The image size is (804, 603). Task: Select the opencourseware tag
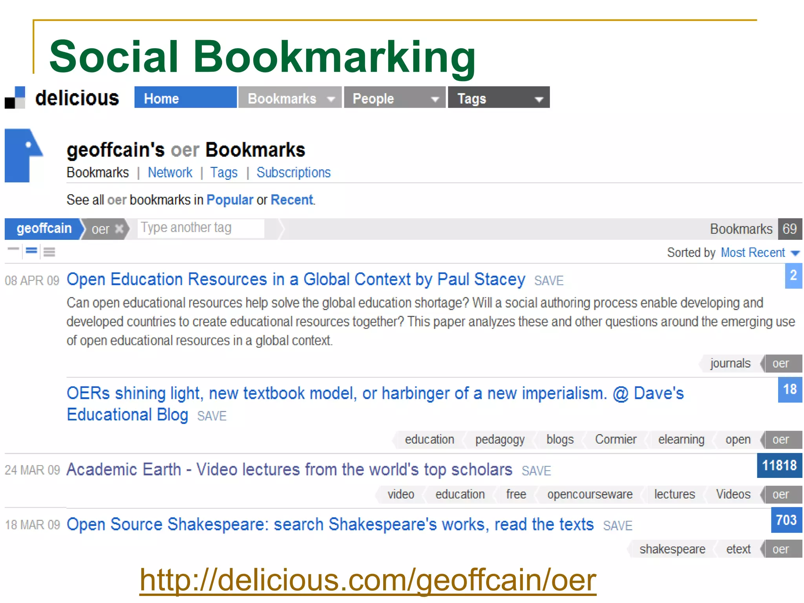[590, 494]
